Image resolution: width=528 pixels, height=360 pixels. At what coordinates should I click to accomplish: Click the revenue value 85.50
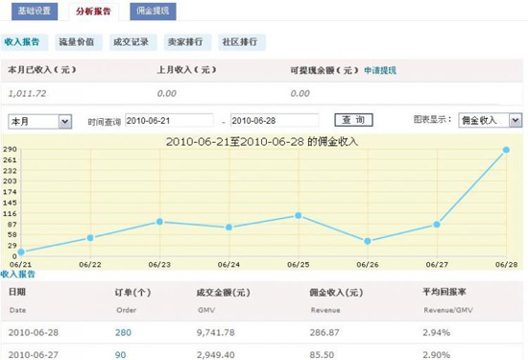tap(323, 355)
